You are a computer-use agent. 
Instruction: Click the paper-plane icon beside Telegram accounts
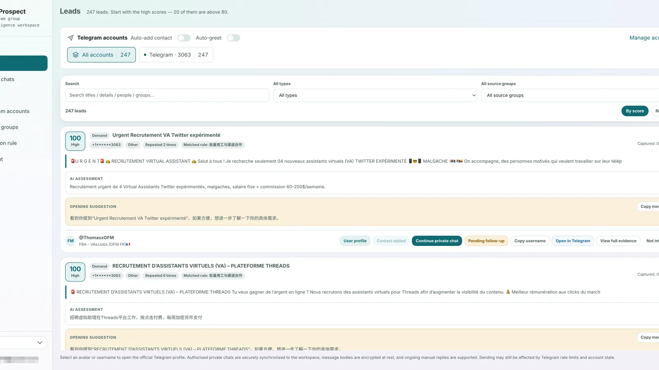click(70, 38)
